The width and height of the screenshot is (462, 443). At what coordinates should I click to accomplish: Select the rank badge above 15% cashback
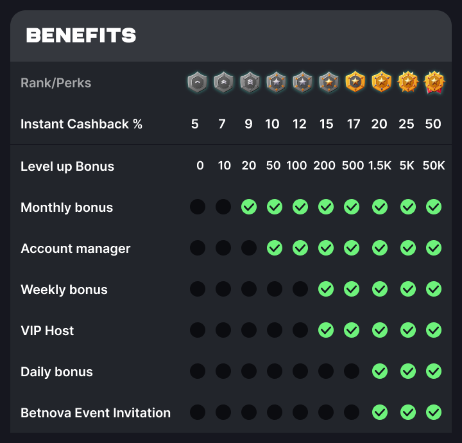328,82
